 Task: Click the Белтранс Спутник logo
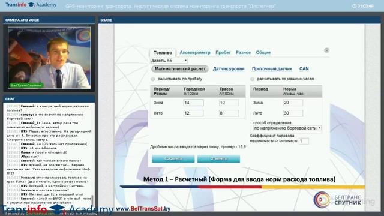337,200
